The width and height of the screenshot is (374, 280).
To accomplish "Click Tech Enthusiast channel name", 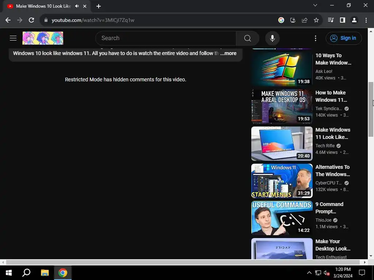I will point(331,257).
